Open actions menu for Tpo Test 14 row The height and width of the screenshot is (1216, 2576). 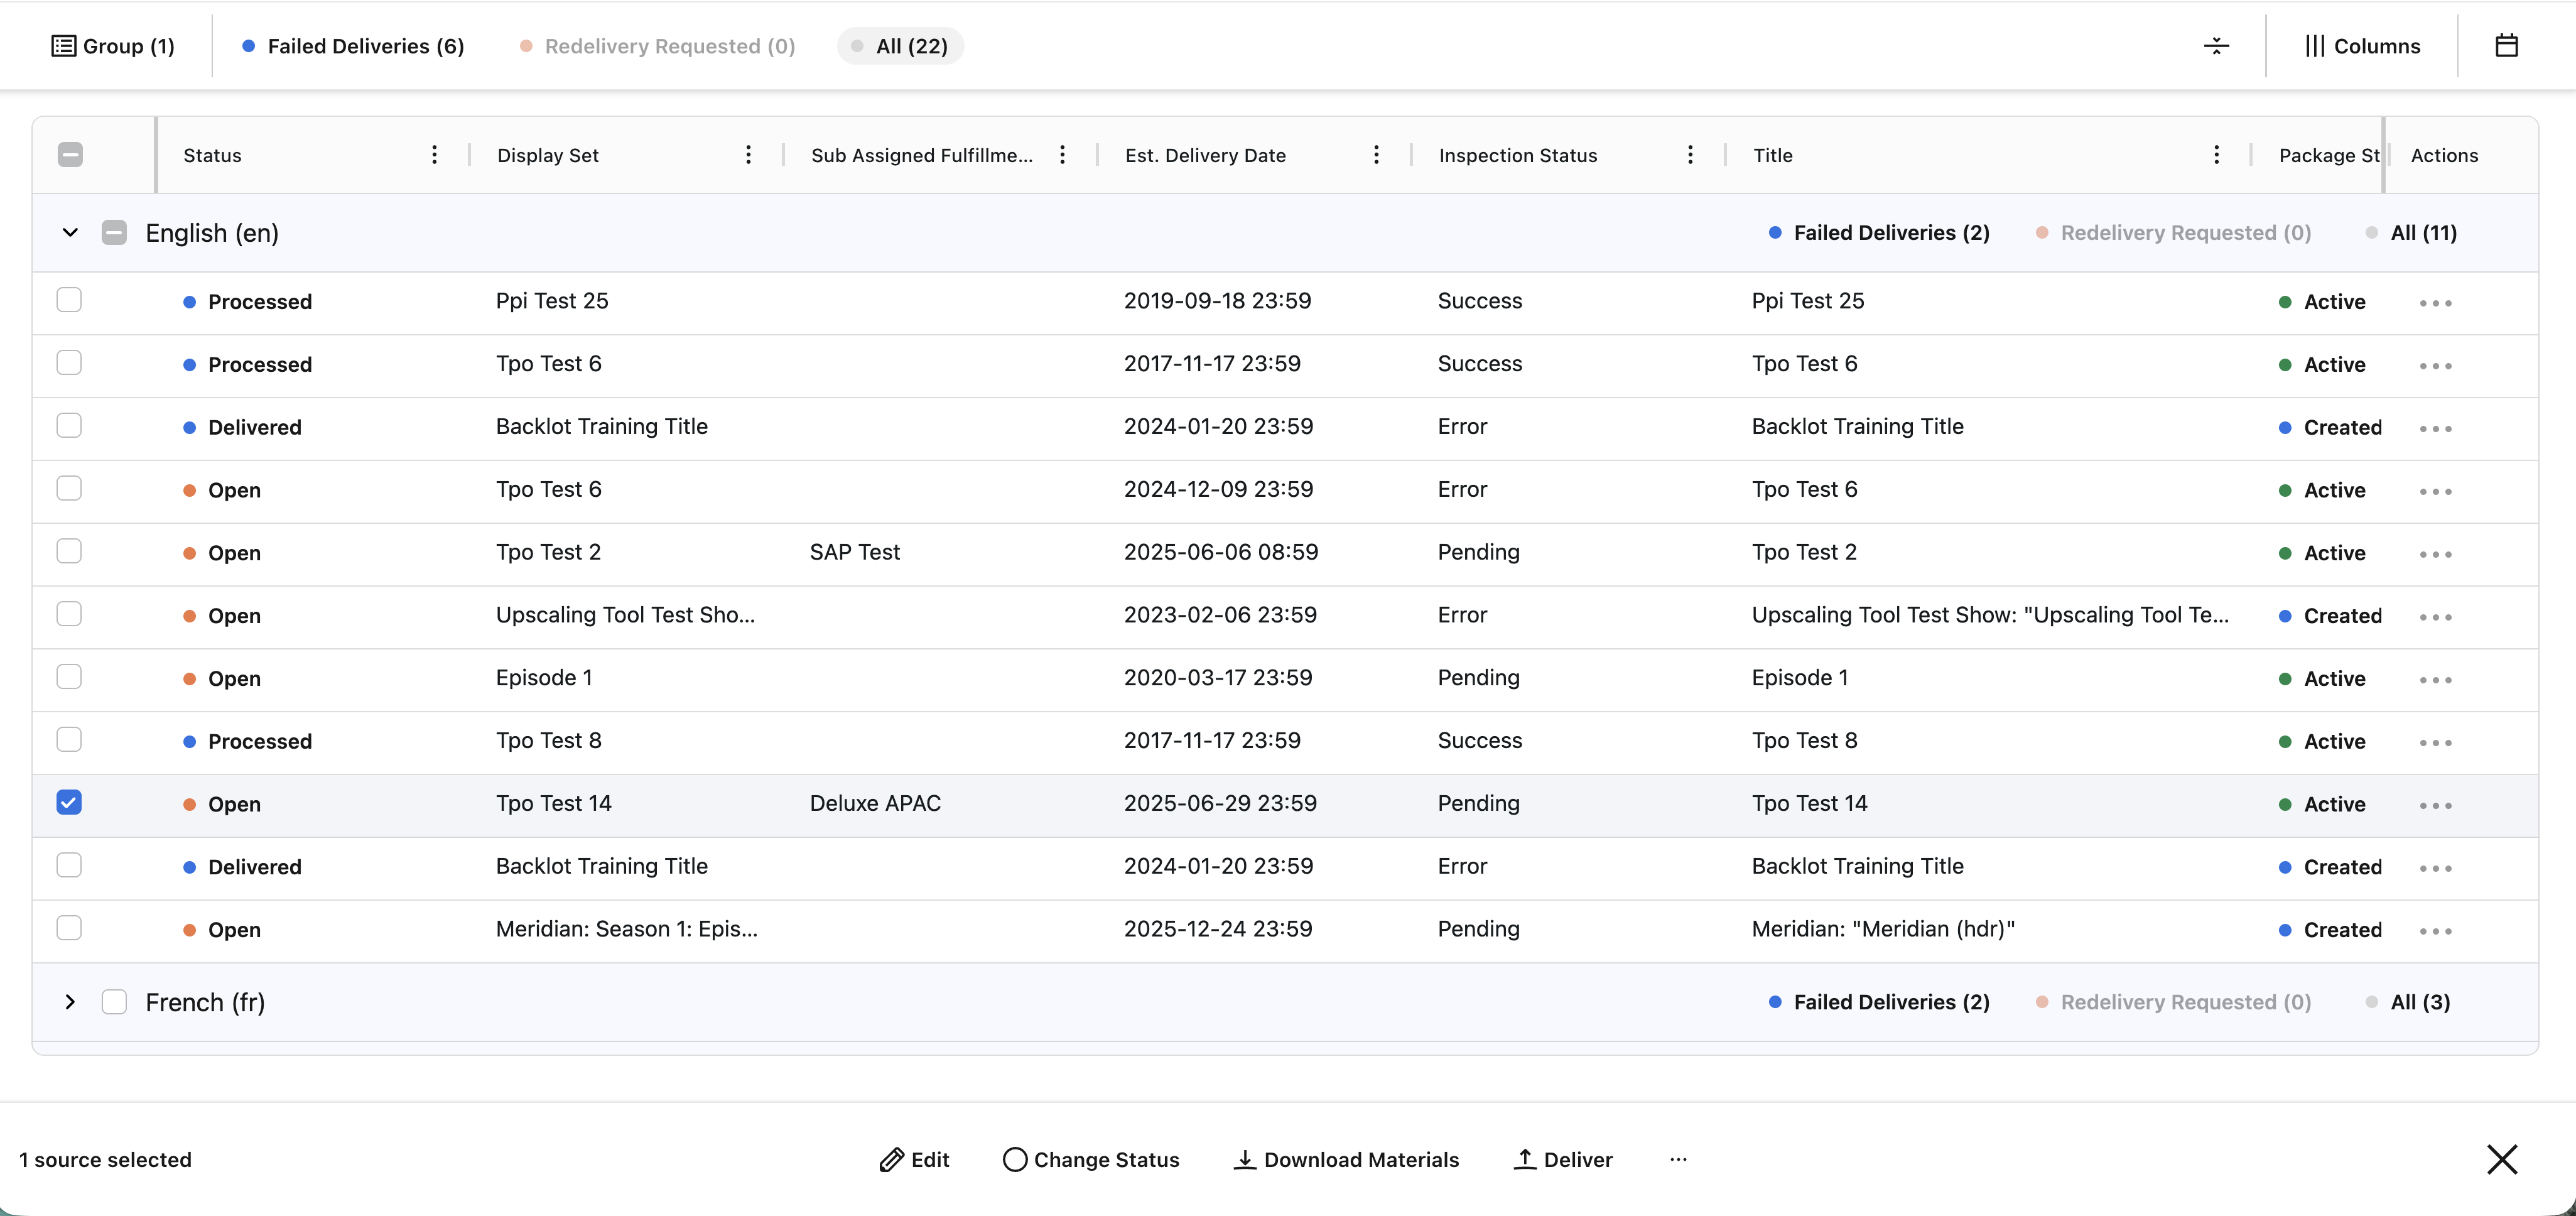click(2435, 805)
